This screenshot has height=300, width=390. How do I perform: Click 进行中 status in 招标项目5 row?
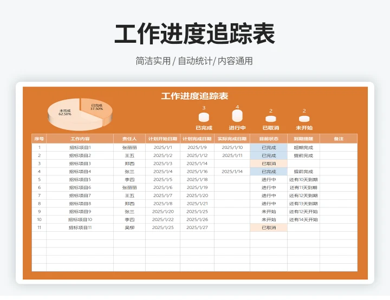point(269,179)
